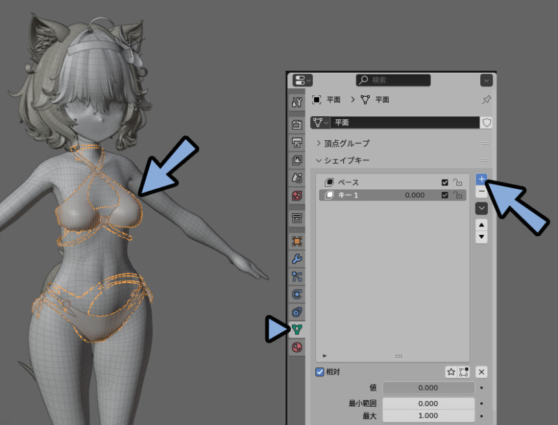Click the mesh icon beside second 平面 breadcrumb

click(x=365, y=100)
